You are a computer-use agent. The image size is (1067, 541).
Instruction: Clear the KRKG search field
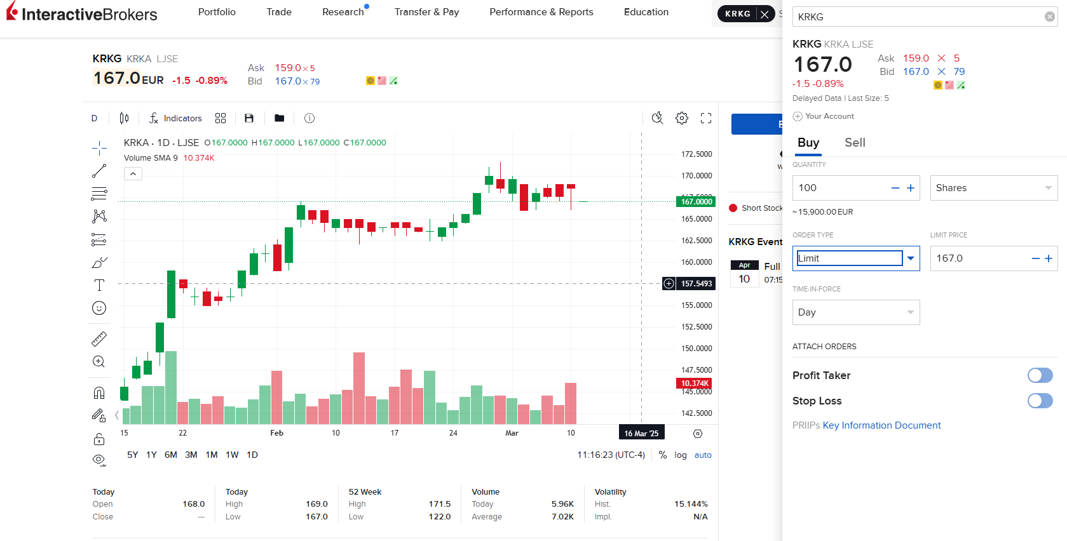point(1050,17)
